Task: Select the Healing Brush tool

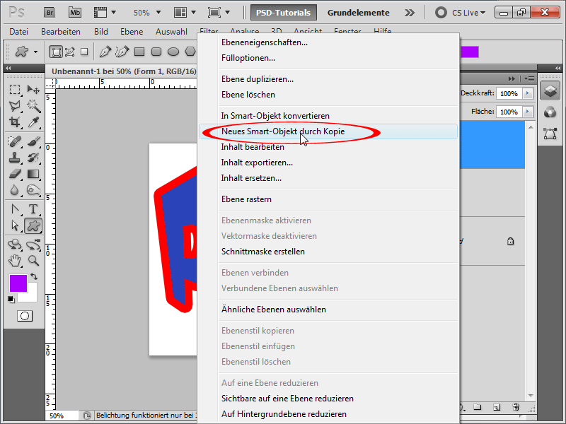Action: (15, 141)
